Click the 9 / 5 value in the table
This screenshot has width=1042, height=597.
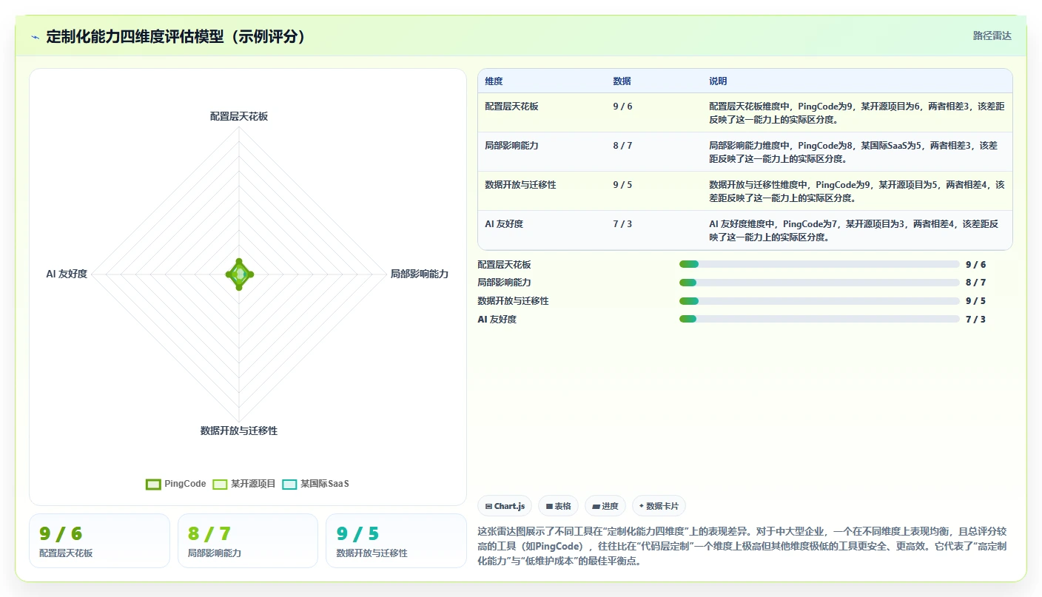[x=622, y=185]
